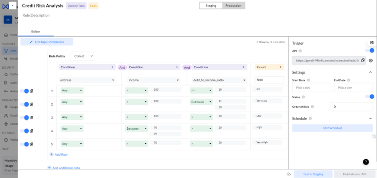Collapse the Schedule section
Screen dimensions: 377x178
click(371, 119)
